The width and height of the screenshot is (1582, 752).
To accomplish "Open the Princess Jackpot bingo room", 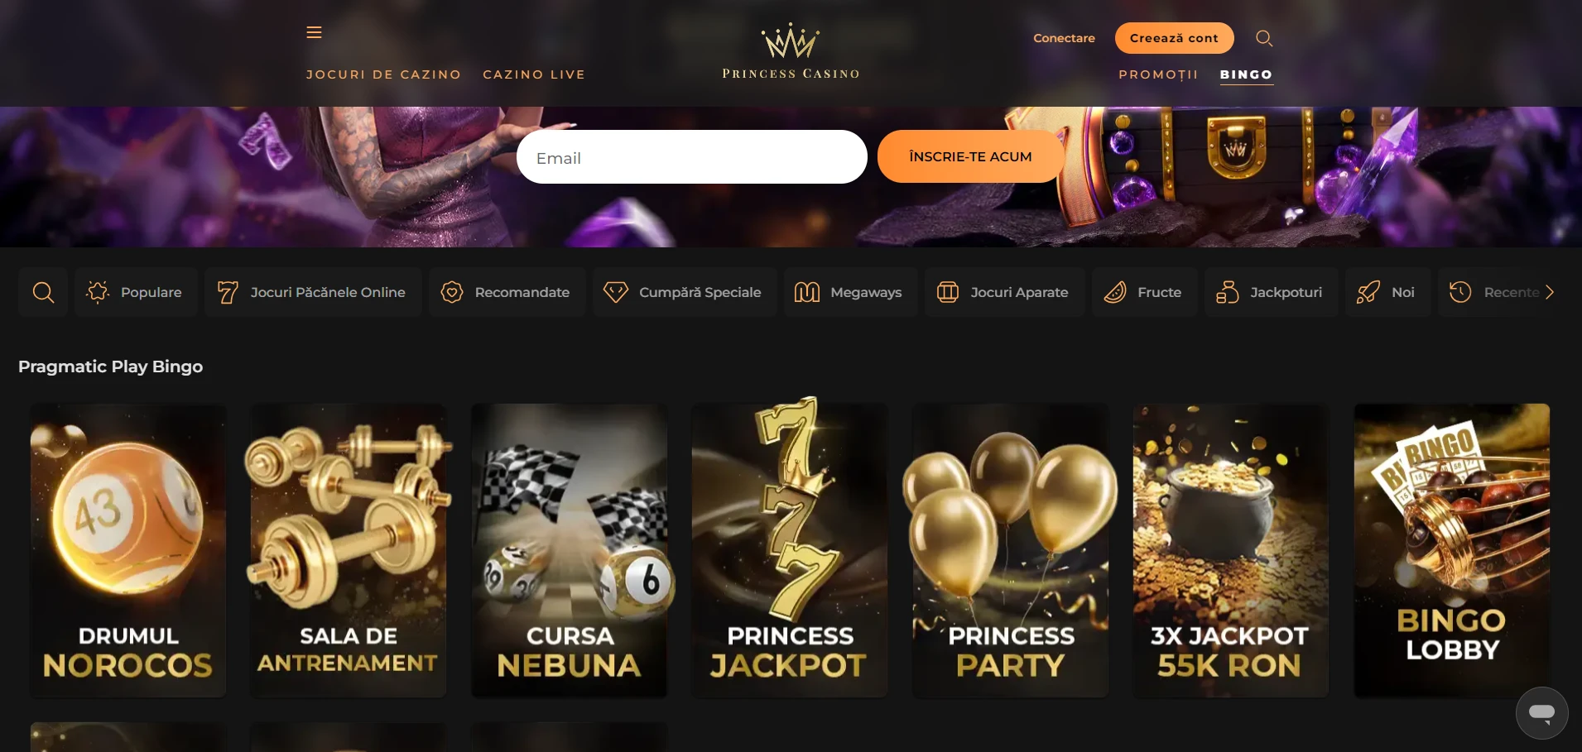I will pos(790,550).
